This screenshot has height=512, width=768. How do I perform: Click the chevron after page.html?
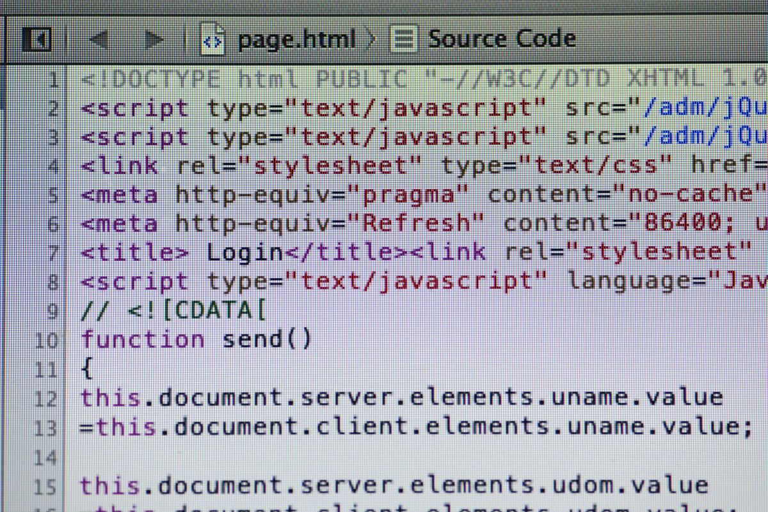(372, 40)
